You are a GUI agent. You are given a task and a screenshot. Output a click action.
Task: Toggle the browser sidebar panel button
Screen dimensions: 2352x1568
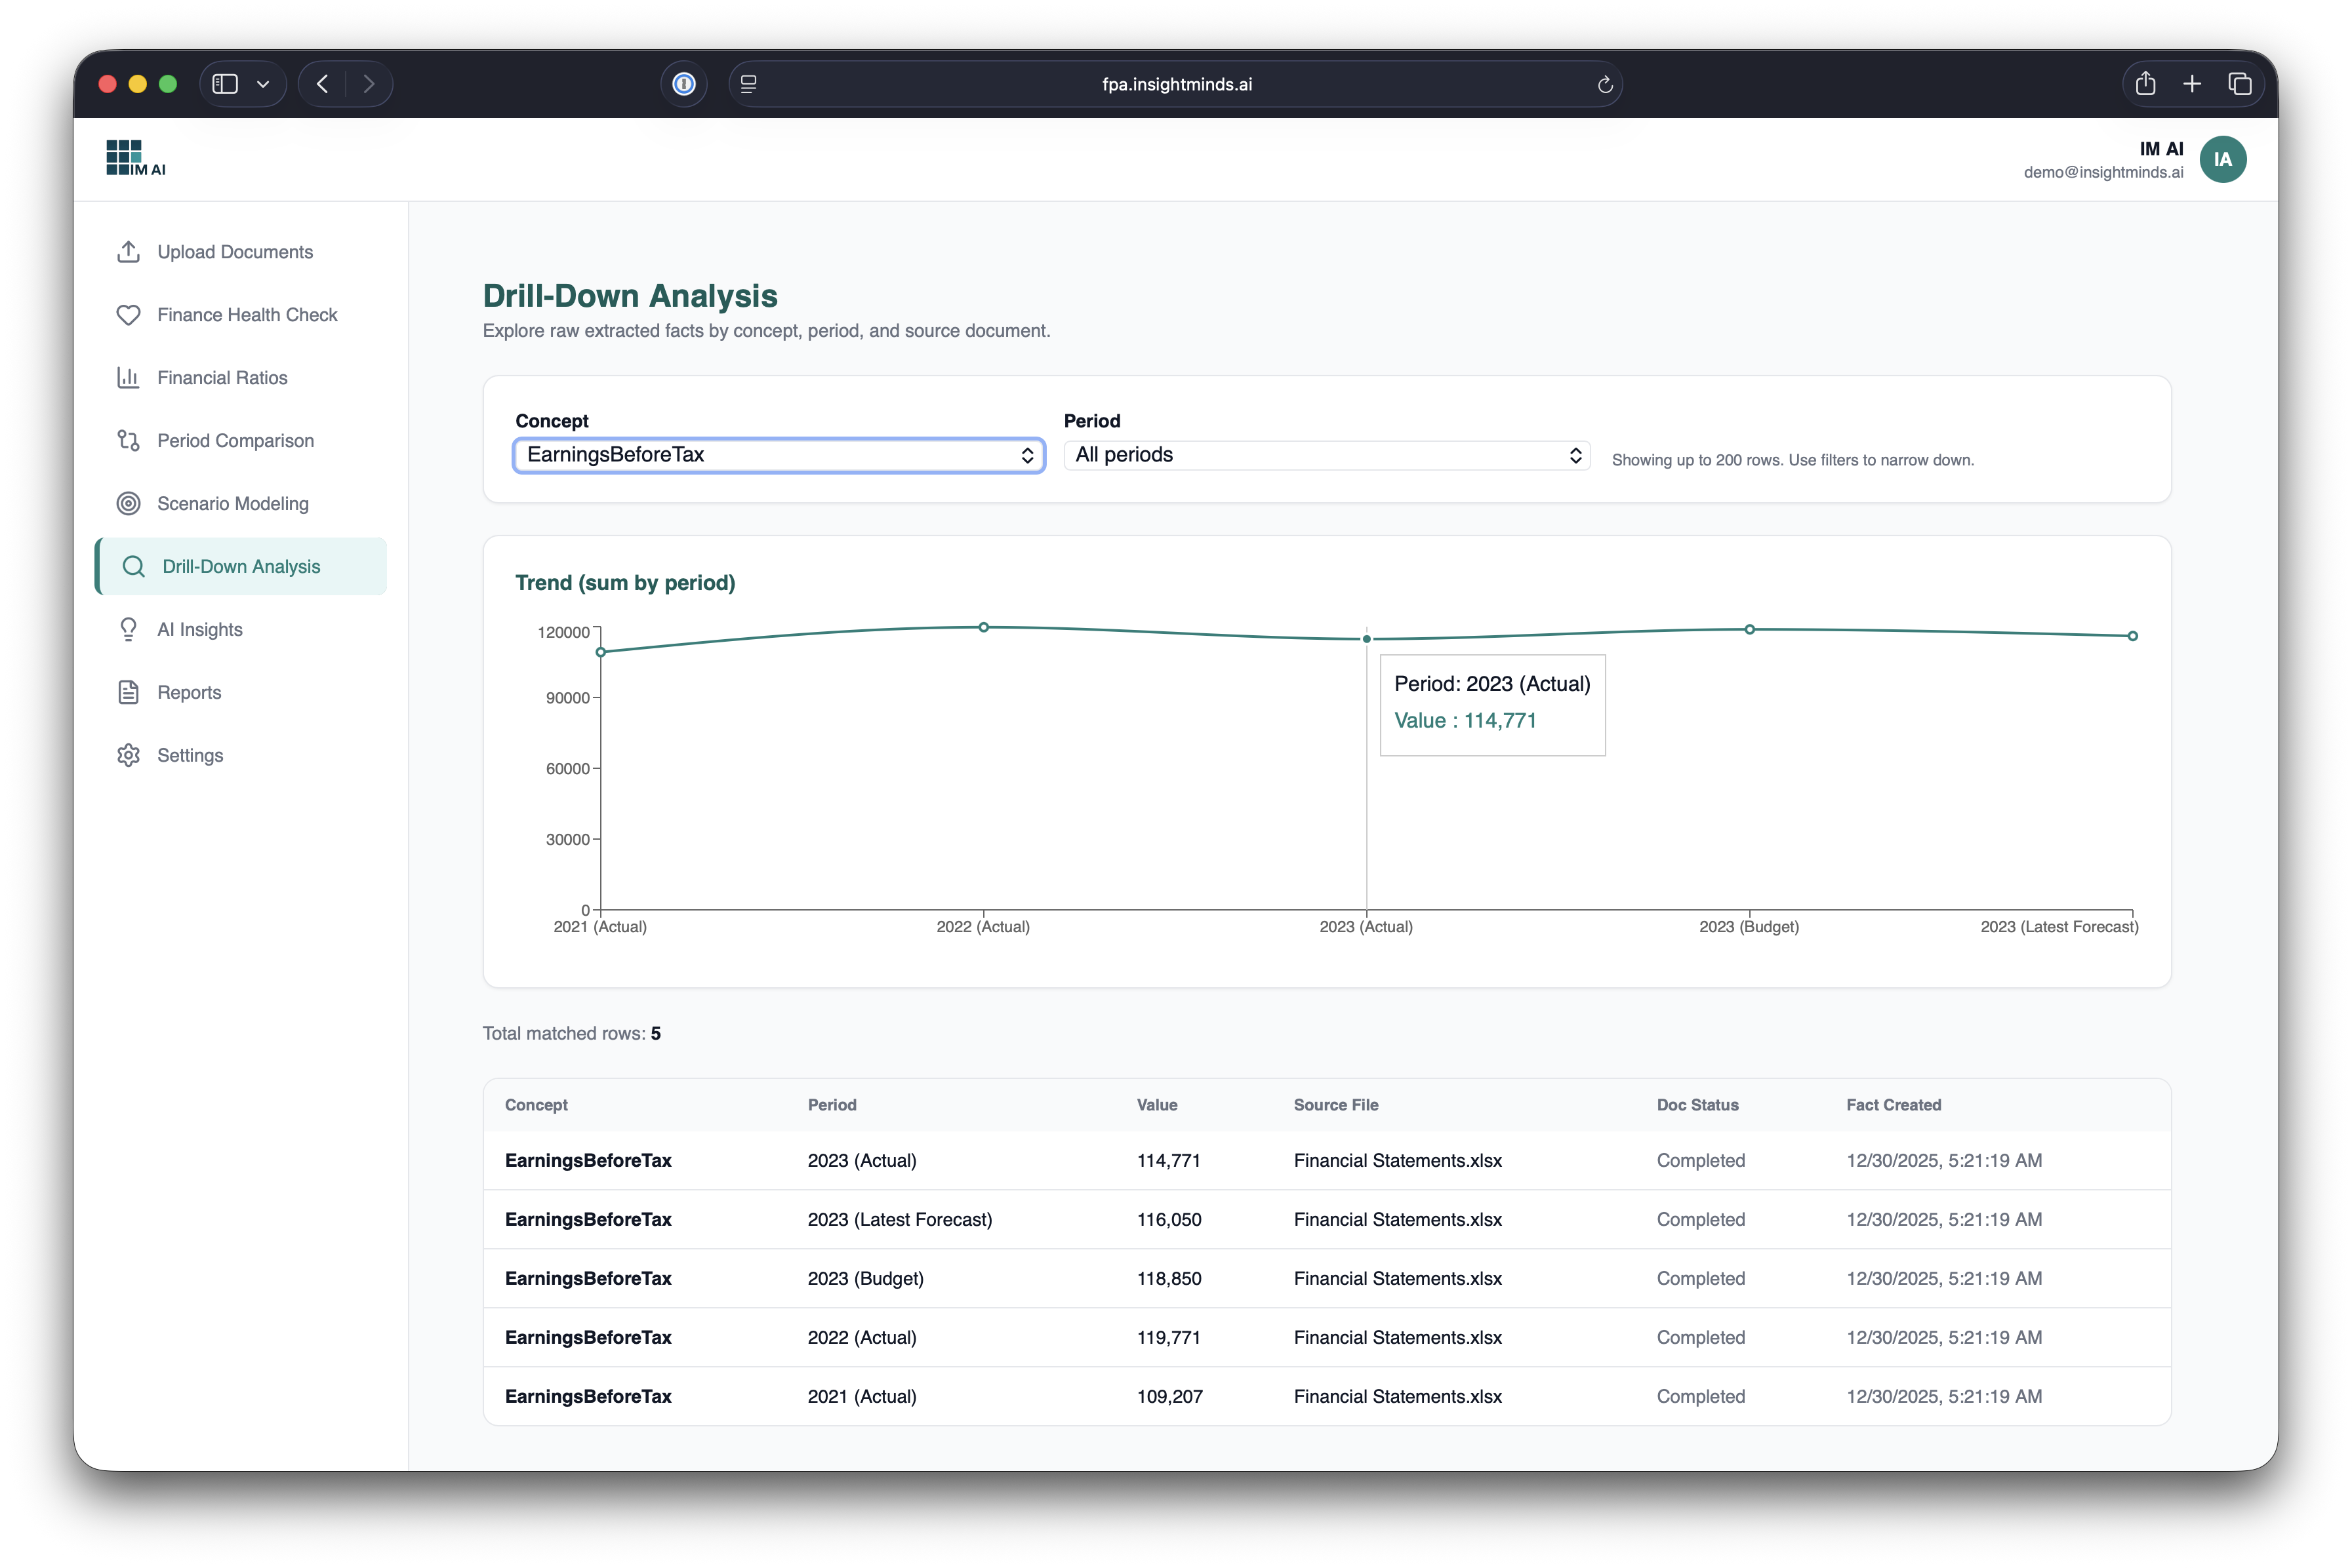pos(225,84)
